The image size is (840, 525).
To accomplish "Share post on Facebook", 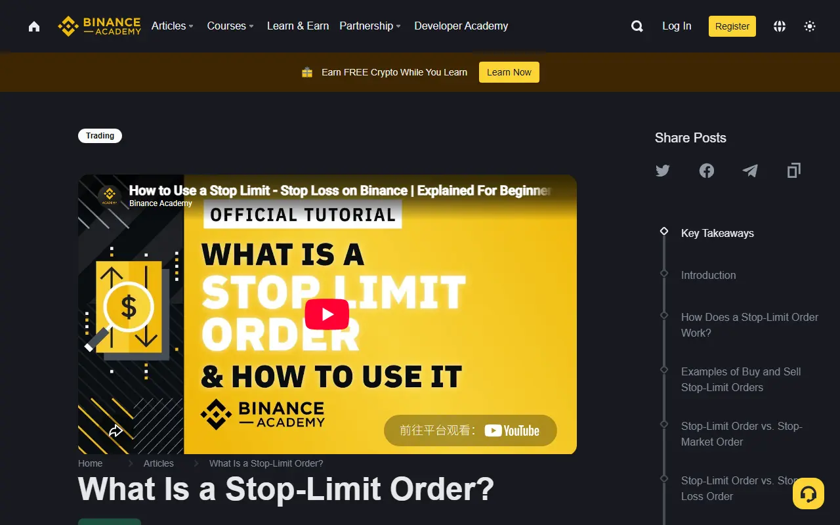I will (707, 171).
